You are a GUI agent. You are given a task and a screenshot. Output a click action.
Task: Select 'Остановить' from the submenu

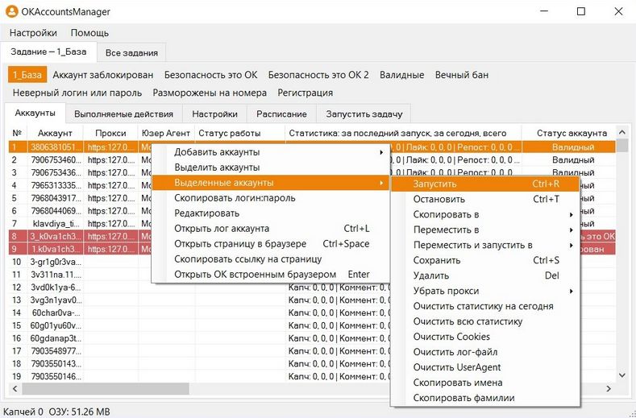pyautogui.click(x=440, y=199)
